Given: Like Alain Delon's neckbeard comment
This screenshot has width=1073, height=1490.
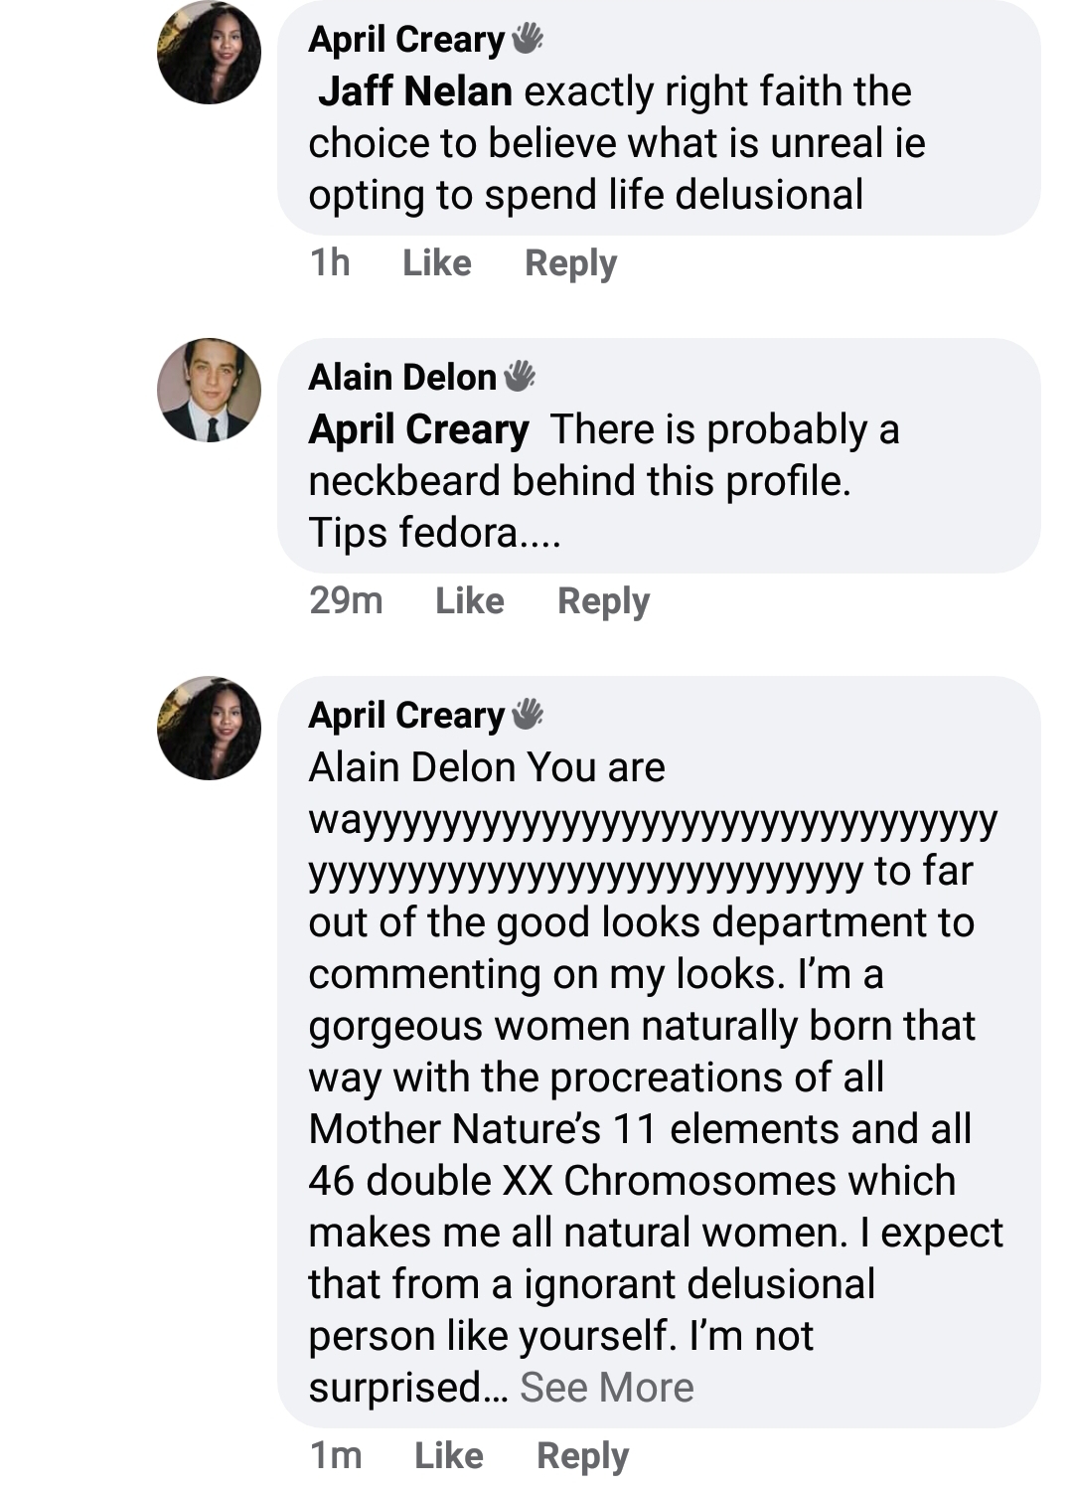Looking at the screenshot, I should [x=470, y=600].
